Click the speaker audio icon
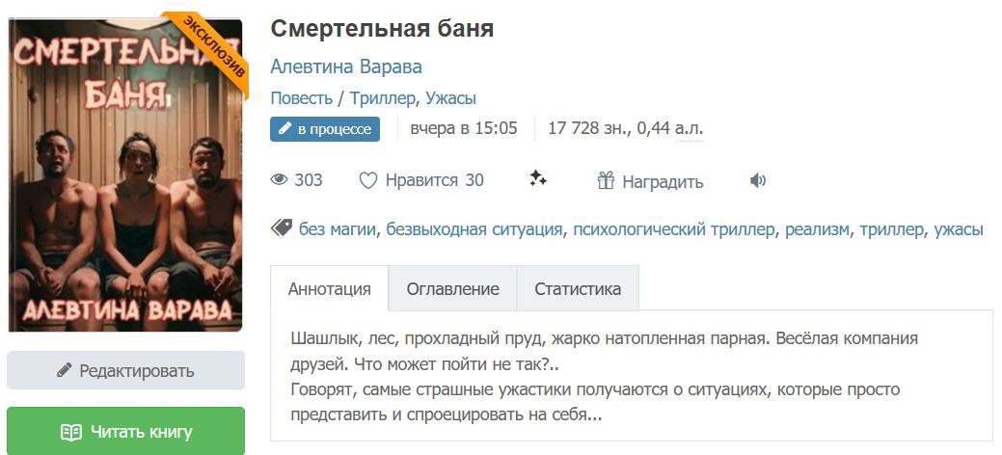The image size is (1002, 455). (758, 180)
